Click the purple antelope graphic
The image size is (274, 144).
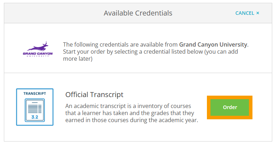38,46
